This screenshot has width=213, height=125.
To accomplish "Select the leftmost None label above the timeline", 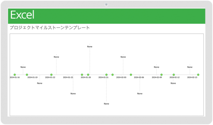I will coord(23,67).
